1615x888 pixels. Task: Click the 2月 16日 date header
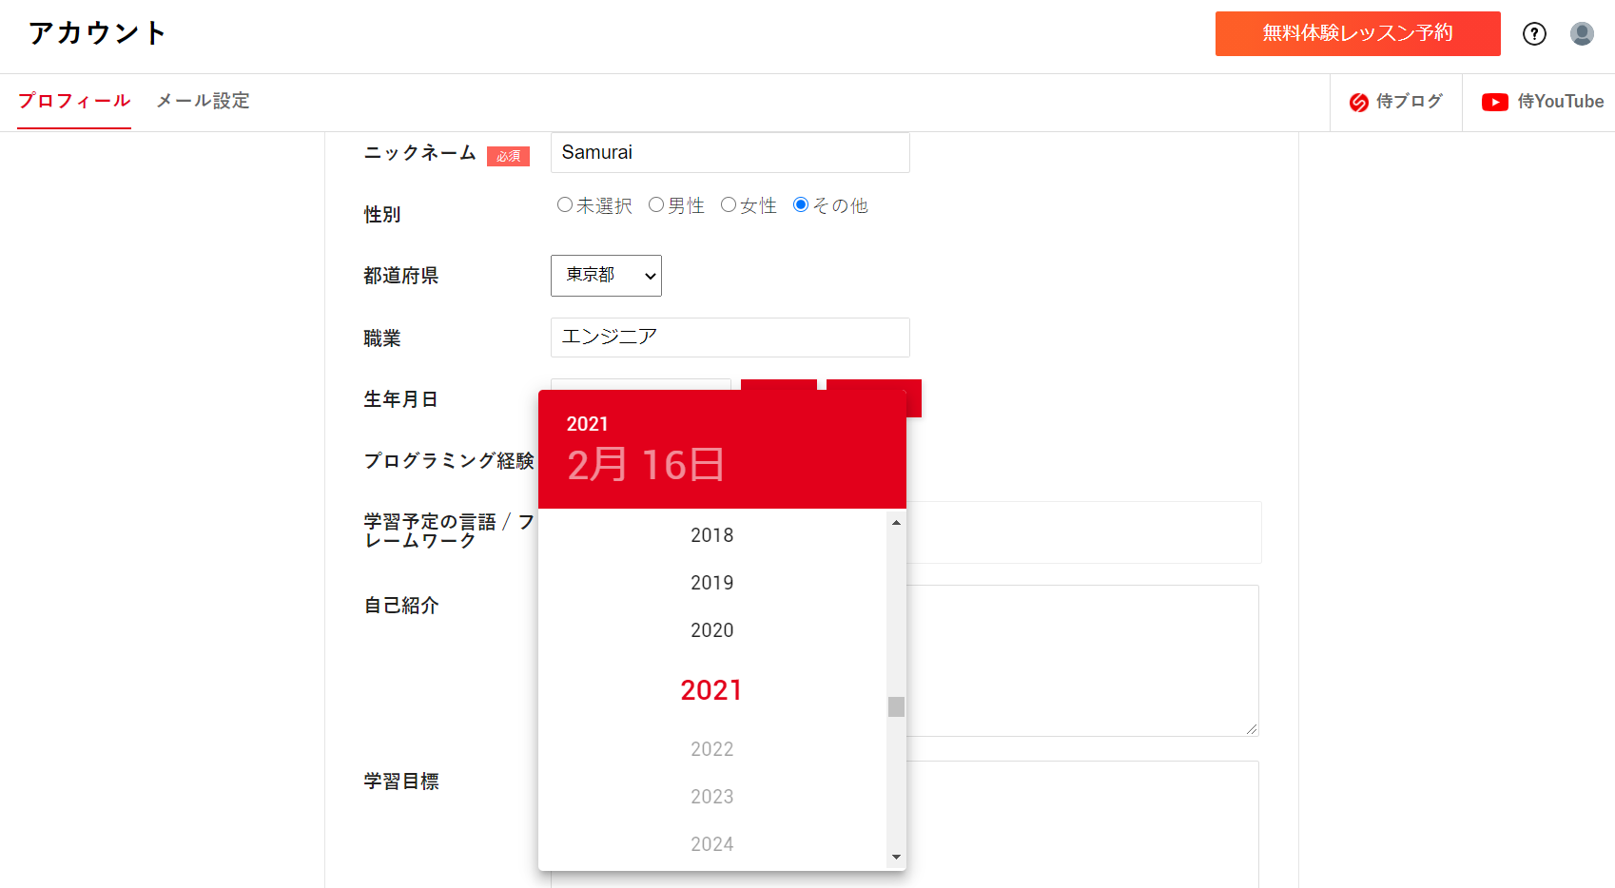[646, 465]
